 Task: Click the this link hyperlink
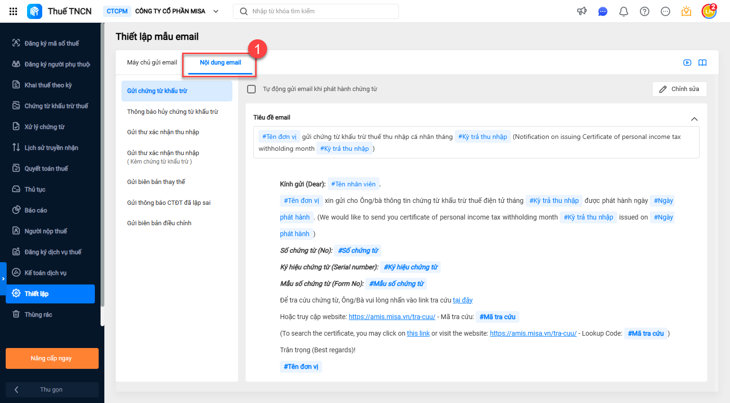(418, 333)
